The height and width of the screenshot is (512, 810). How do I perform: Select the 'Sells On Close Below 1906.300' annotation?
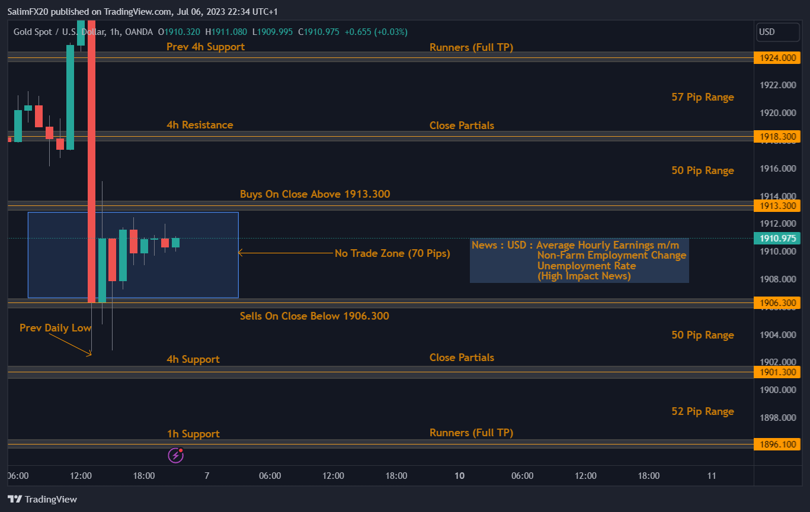314,316
